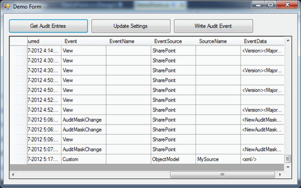Screen dimensions: 301x188
Task: Click the EventData column header
Action: pyautogui.click(x=262, y=41)
